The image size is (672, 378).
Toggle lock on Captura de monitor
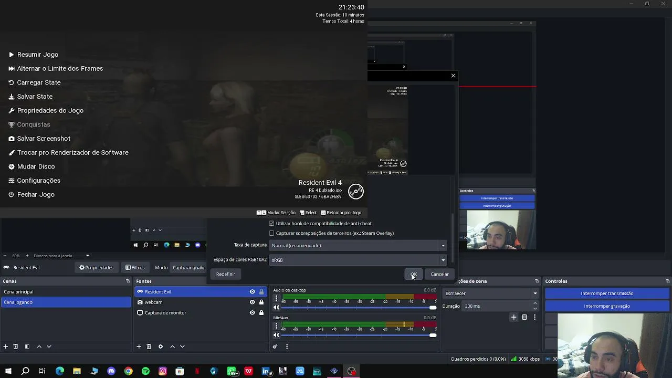[x=261, y=313]
